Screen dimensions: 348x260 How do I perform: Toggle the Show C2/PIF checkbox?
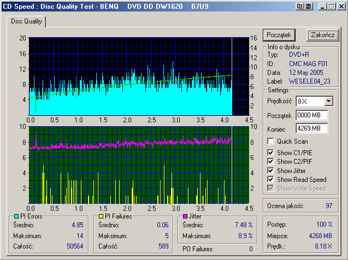click(x=270, y=161)
